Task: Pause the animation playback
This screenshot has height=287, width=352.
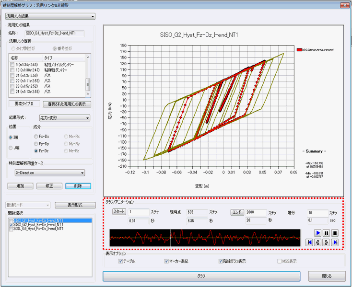Action: tap(326, 233)
